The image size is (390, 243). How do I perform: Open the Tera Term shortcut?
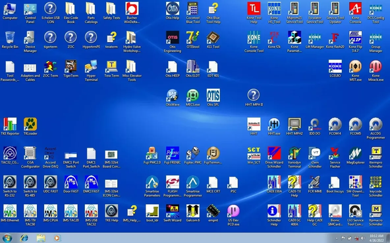(112, 68)
